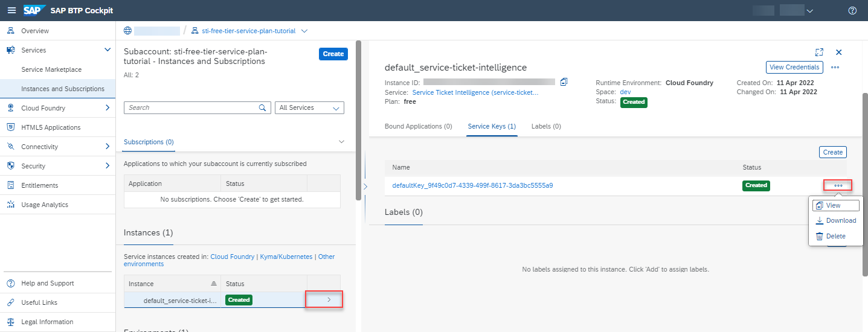The image size is (868, 332).
Task: Filter instances by Cloud Foundry link
Action: pyautogui.click(x=233, y=257)
